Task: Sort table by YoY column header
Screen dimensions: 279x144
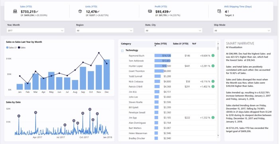Action: [x=194, y=44]
